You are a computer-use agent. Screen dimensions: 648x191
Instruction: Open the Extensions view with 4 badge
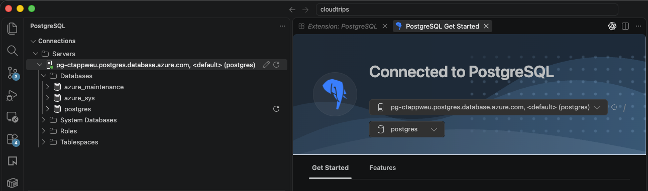[13, 139]
